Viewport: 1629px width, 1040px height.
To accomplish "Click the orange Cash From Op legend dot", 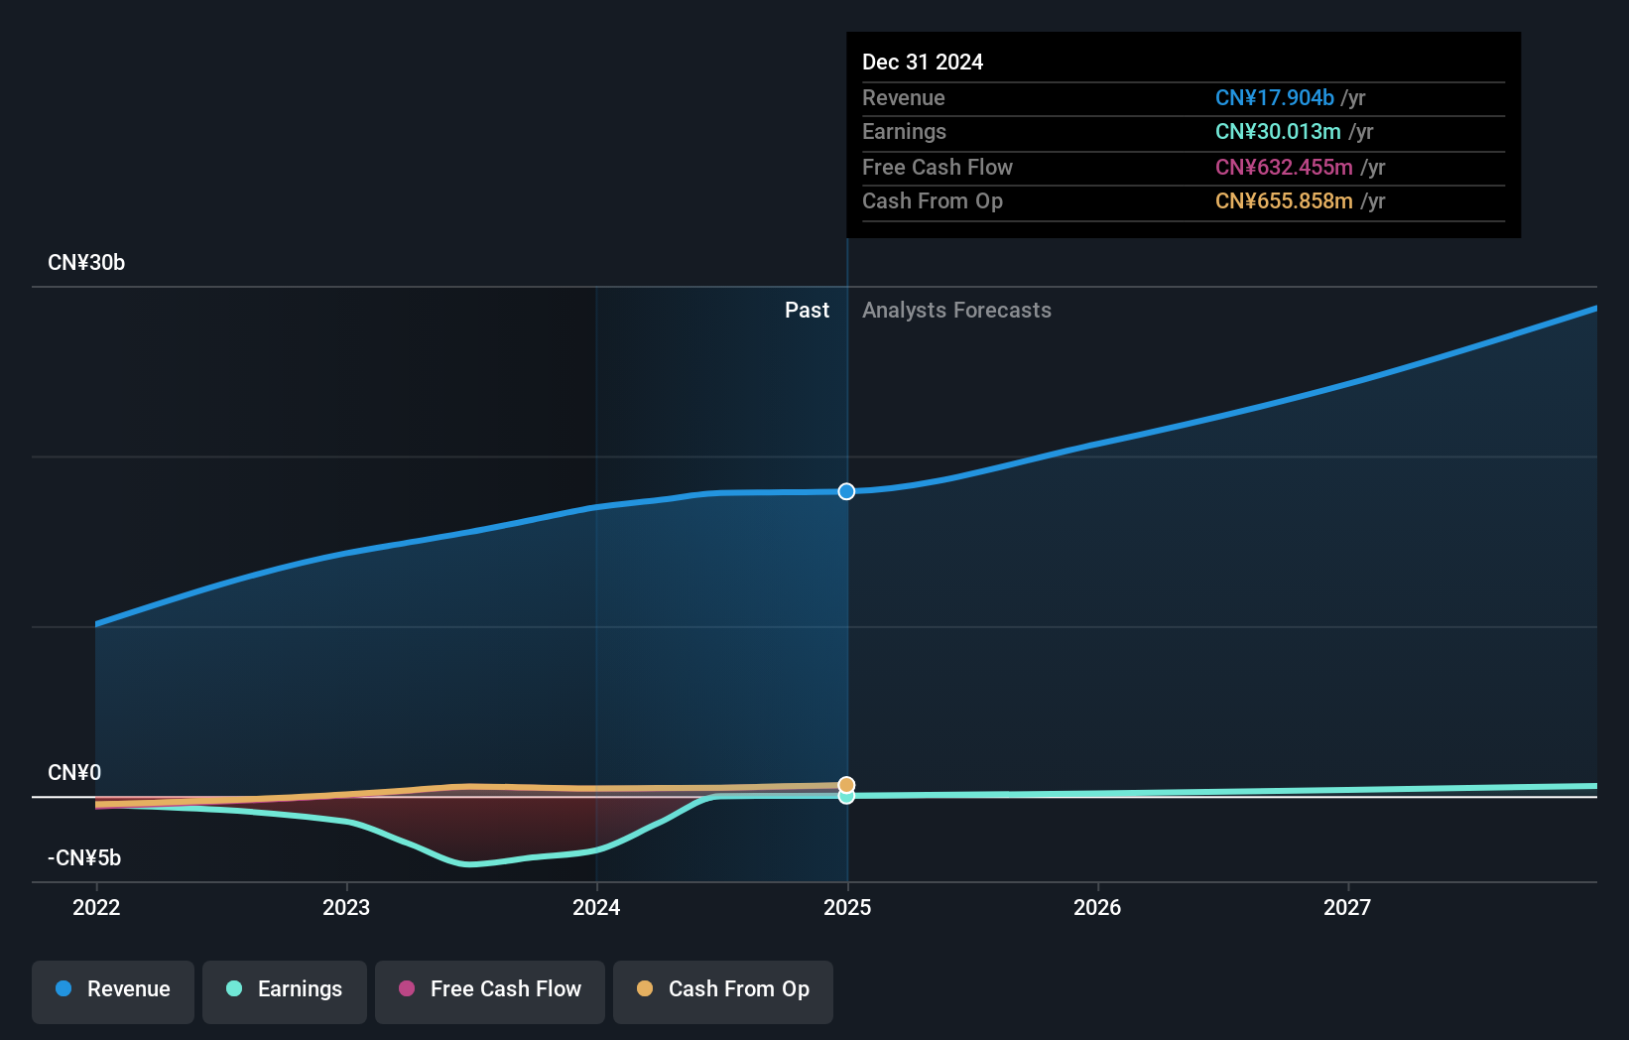I will tap(645, 989).
